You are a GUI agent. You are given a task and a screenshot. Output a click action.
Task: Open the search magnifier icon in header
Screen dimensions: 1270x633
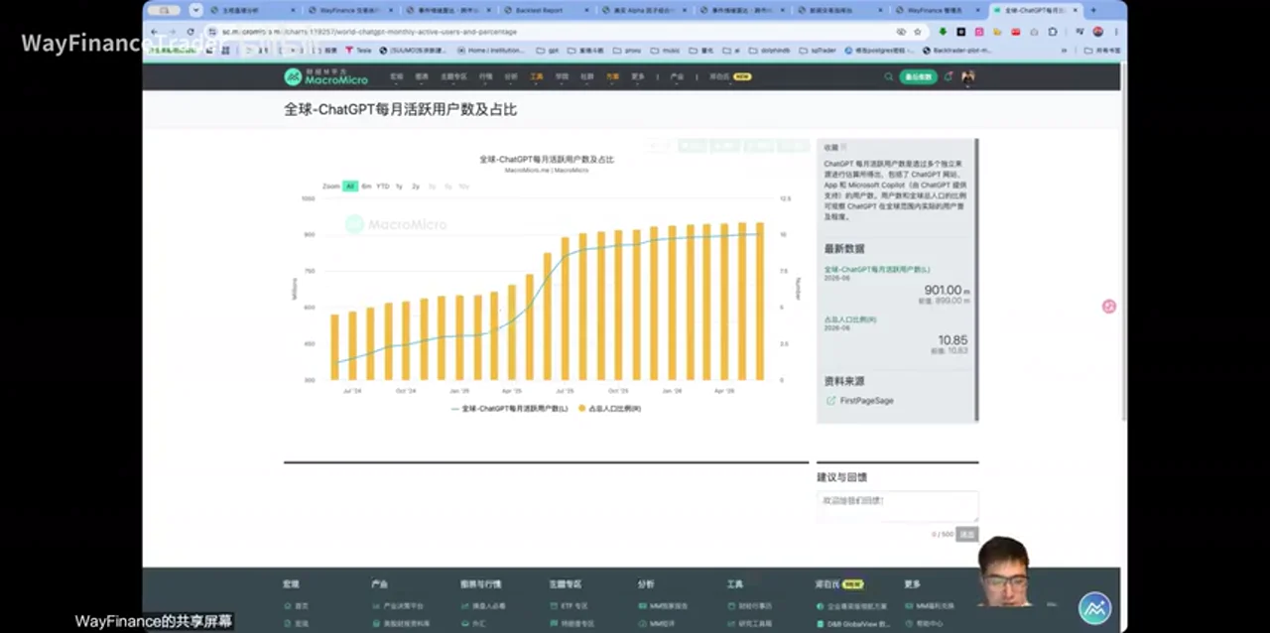[888, 76]
